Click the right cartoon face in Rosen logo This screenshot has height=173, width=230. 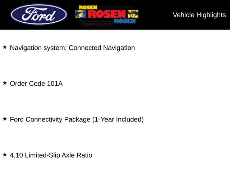click(x=134, y=14)
